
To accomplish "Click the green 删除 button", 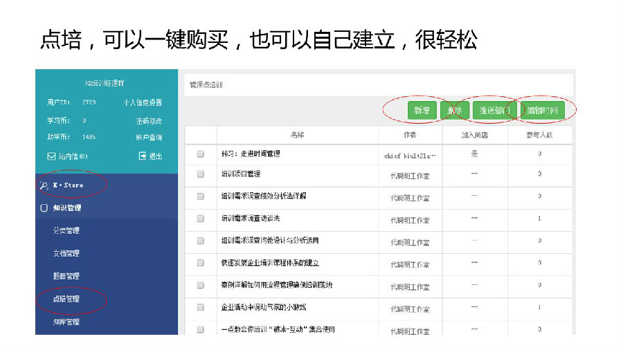I will tap(455, 110).
